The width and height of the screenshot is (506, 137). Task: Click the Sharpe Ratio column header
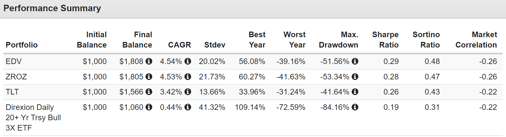(385, 40)
